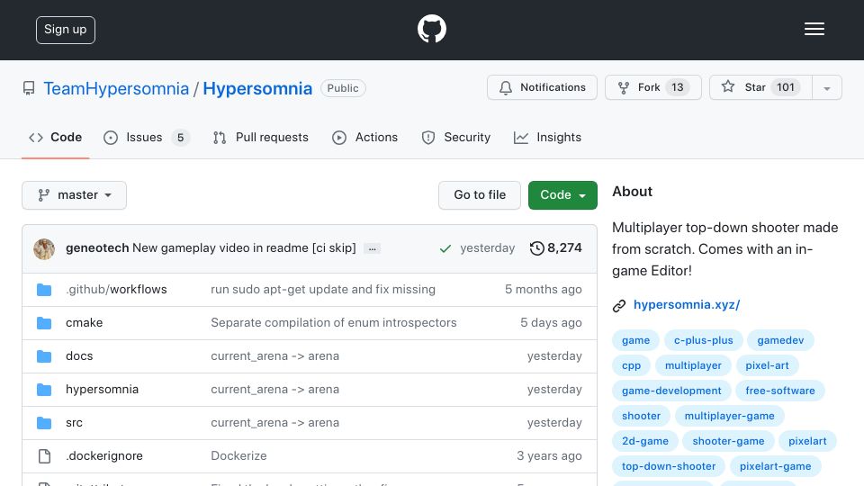This screenshot has width=864, height=486.
Task: Click the docs folder icon
Action: click(x=44, y=356)
